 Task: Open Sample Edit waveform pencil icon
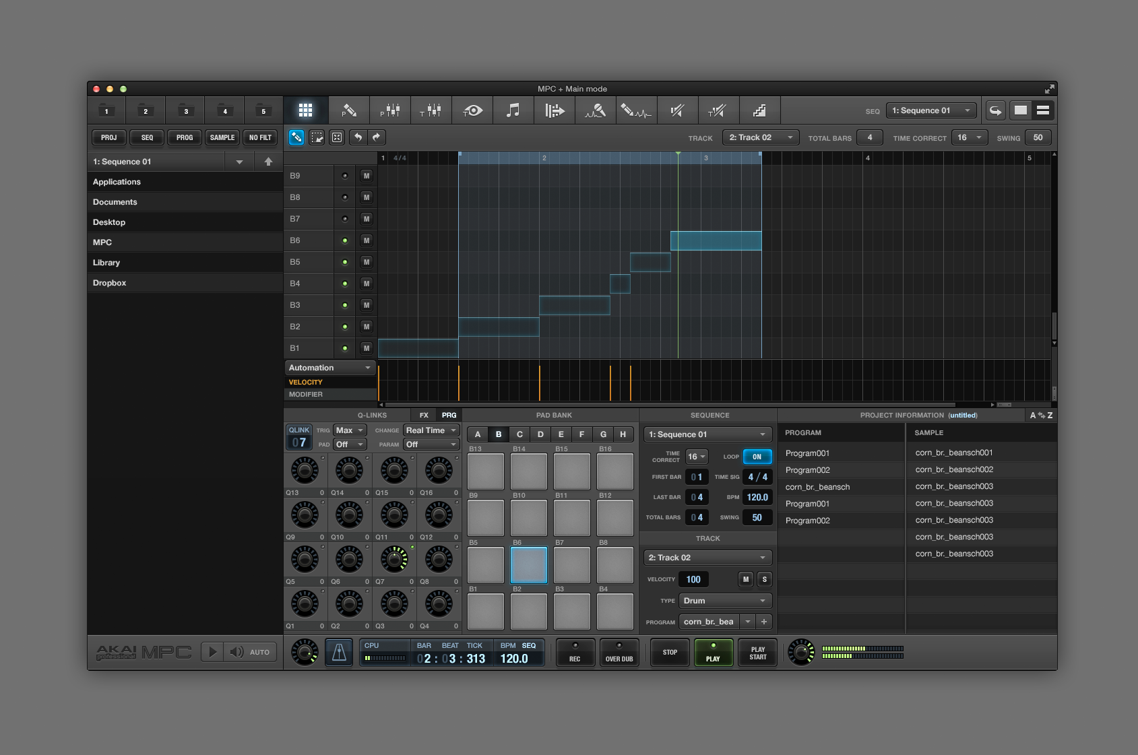(637, 110)
